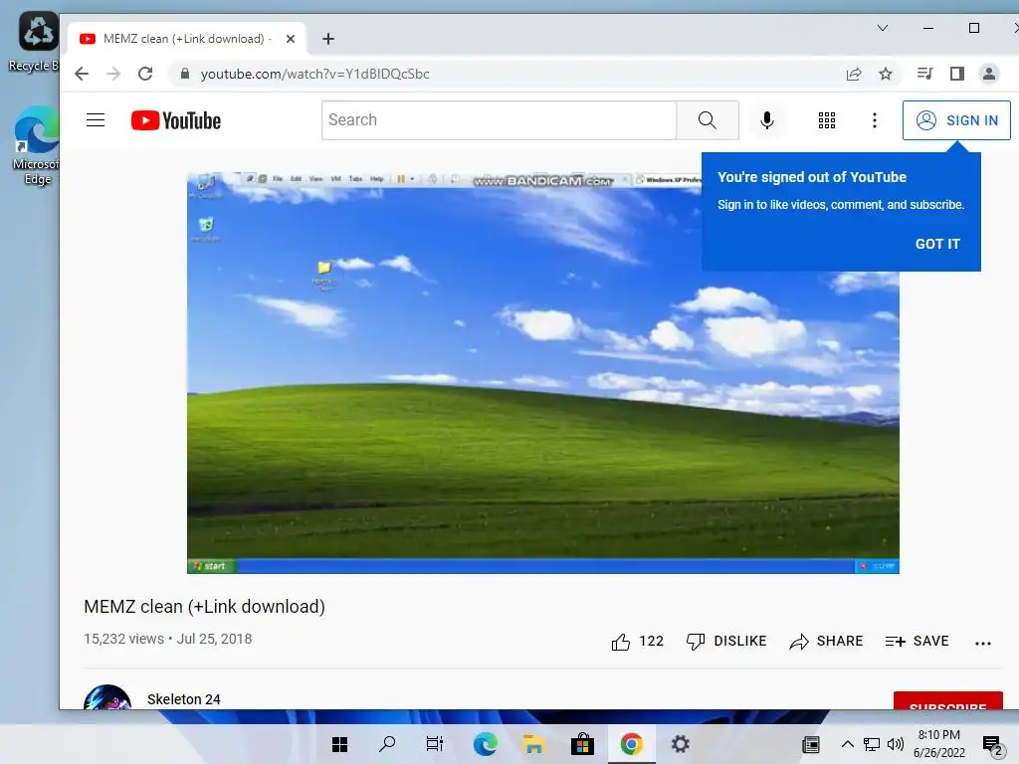The height and width of the screenshot is (764, 1019).
Task: Save the video to a playlist
Action: 917,642
